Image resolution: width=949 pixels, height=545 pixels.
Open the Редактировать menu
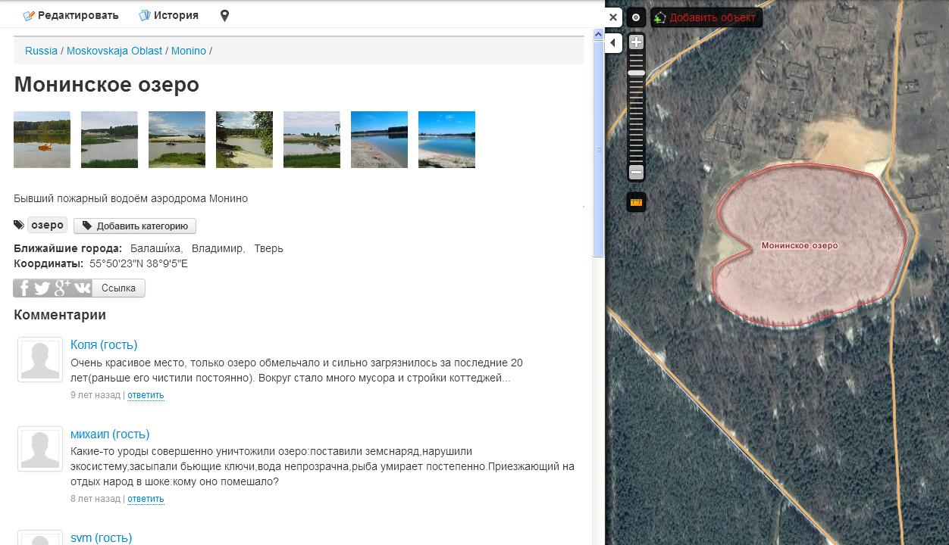pos(70,15)
